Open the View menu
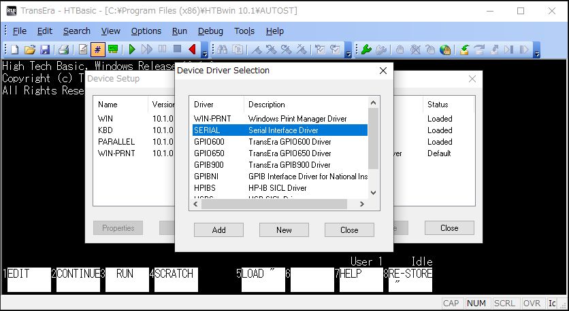569x311 pixels. pyautogui.click(x=111, y=31)
